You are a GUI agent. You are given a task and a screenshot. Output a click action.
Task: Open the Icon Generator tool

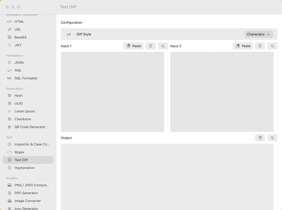[x=28, y=208]
